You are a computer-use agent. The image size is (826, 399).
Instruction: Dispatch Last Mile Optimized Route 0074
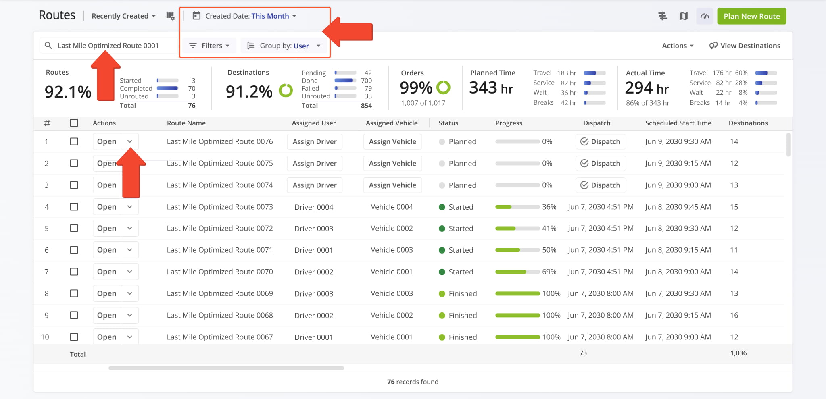pyautogui.click(x=601, y=185)
